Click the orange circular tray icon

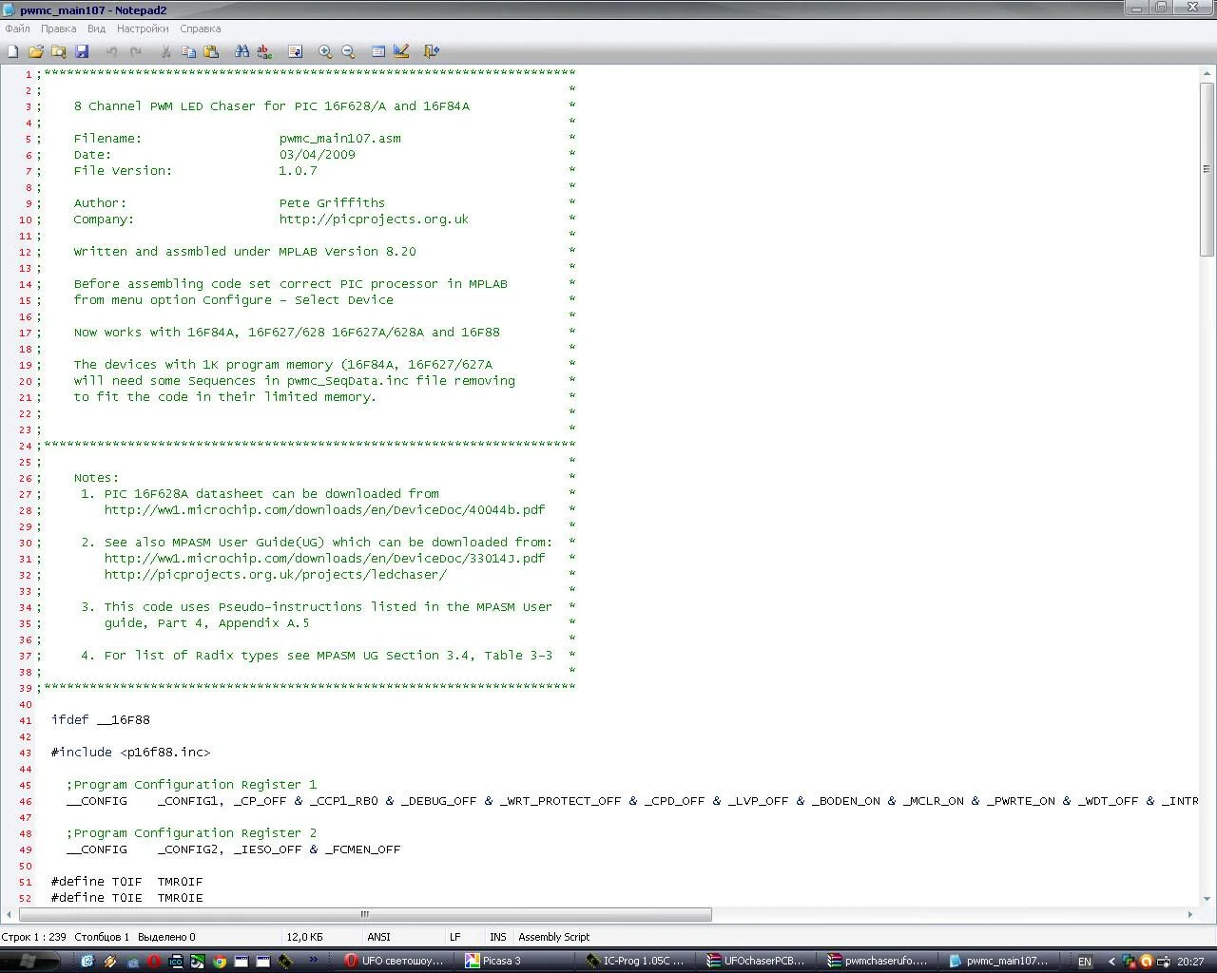[x=1146, y=962]
